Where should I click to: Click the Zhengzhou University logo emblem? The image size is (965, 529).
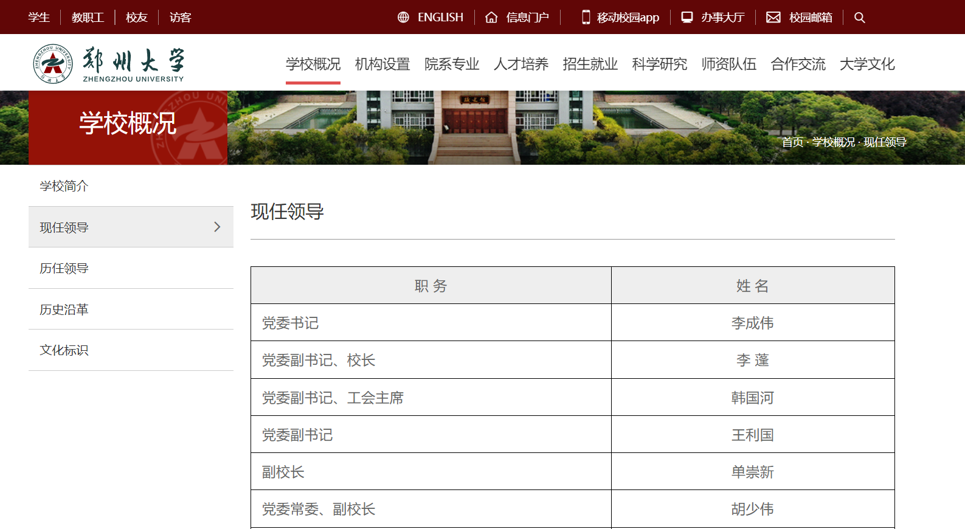pyautogui.click(x=53, y=64)
